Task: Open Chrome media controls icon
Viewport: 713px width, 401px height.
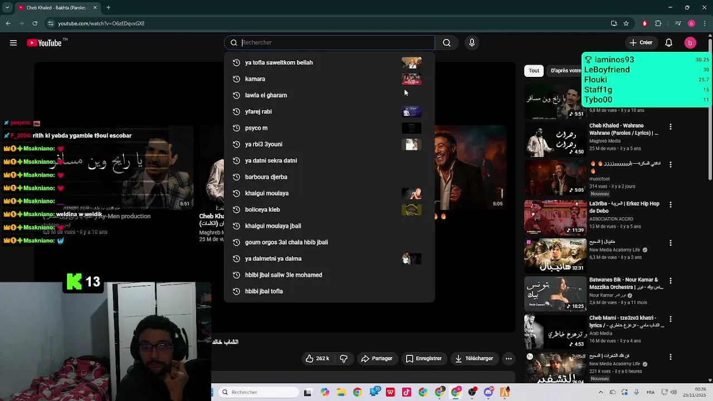Action: 678,23
